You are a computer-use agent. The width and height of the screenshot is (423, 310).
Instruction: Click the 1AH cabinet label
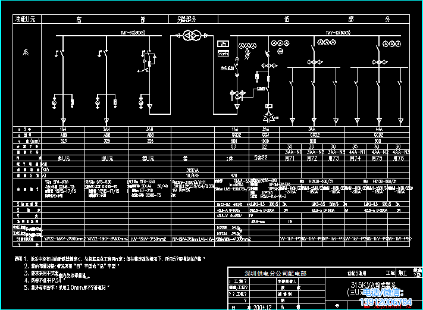click(x=63, y=129)
